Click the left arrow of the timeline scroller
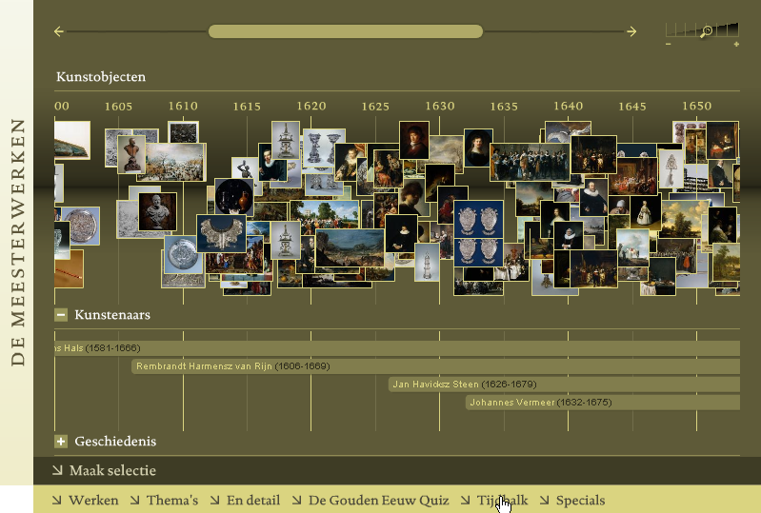This screenshot has width=761, height=513. pyautogui.click(x=59, y=32)
